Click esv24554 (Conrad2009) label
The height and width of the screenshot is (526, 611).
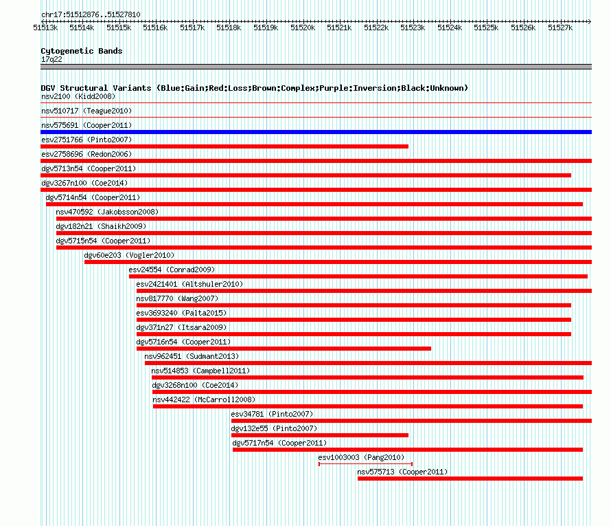172,270
